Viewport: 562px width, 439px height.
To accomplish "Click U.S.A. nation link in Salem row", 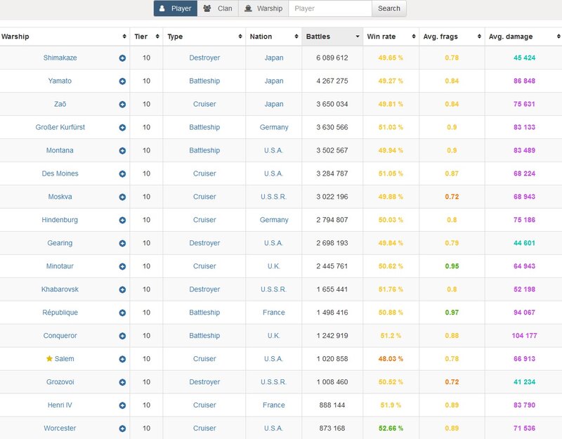I will [274, 358].
